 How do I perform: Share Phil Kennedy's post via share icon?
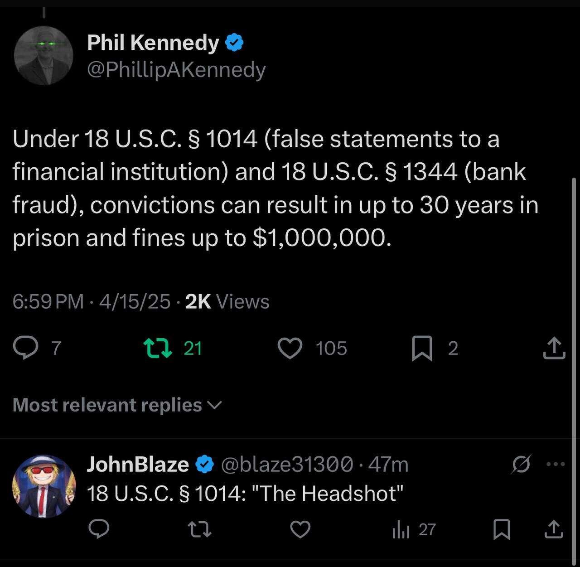click(554, 348)
